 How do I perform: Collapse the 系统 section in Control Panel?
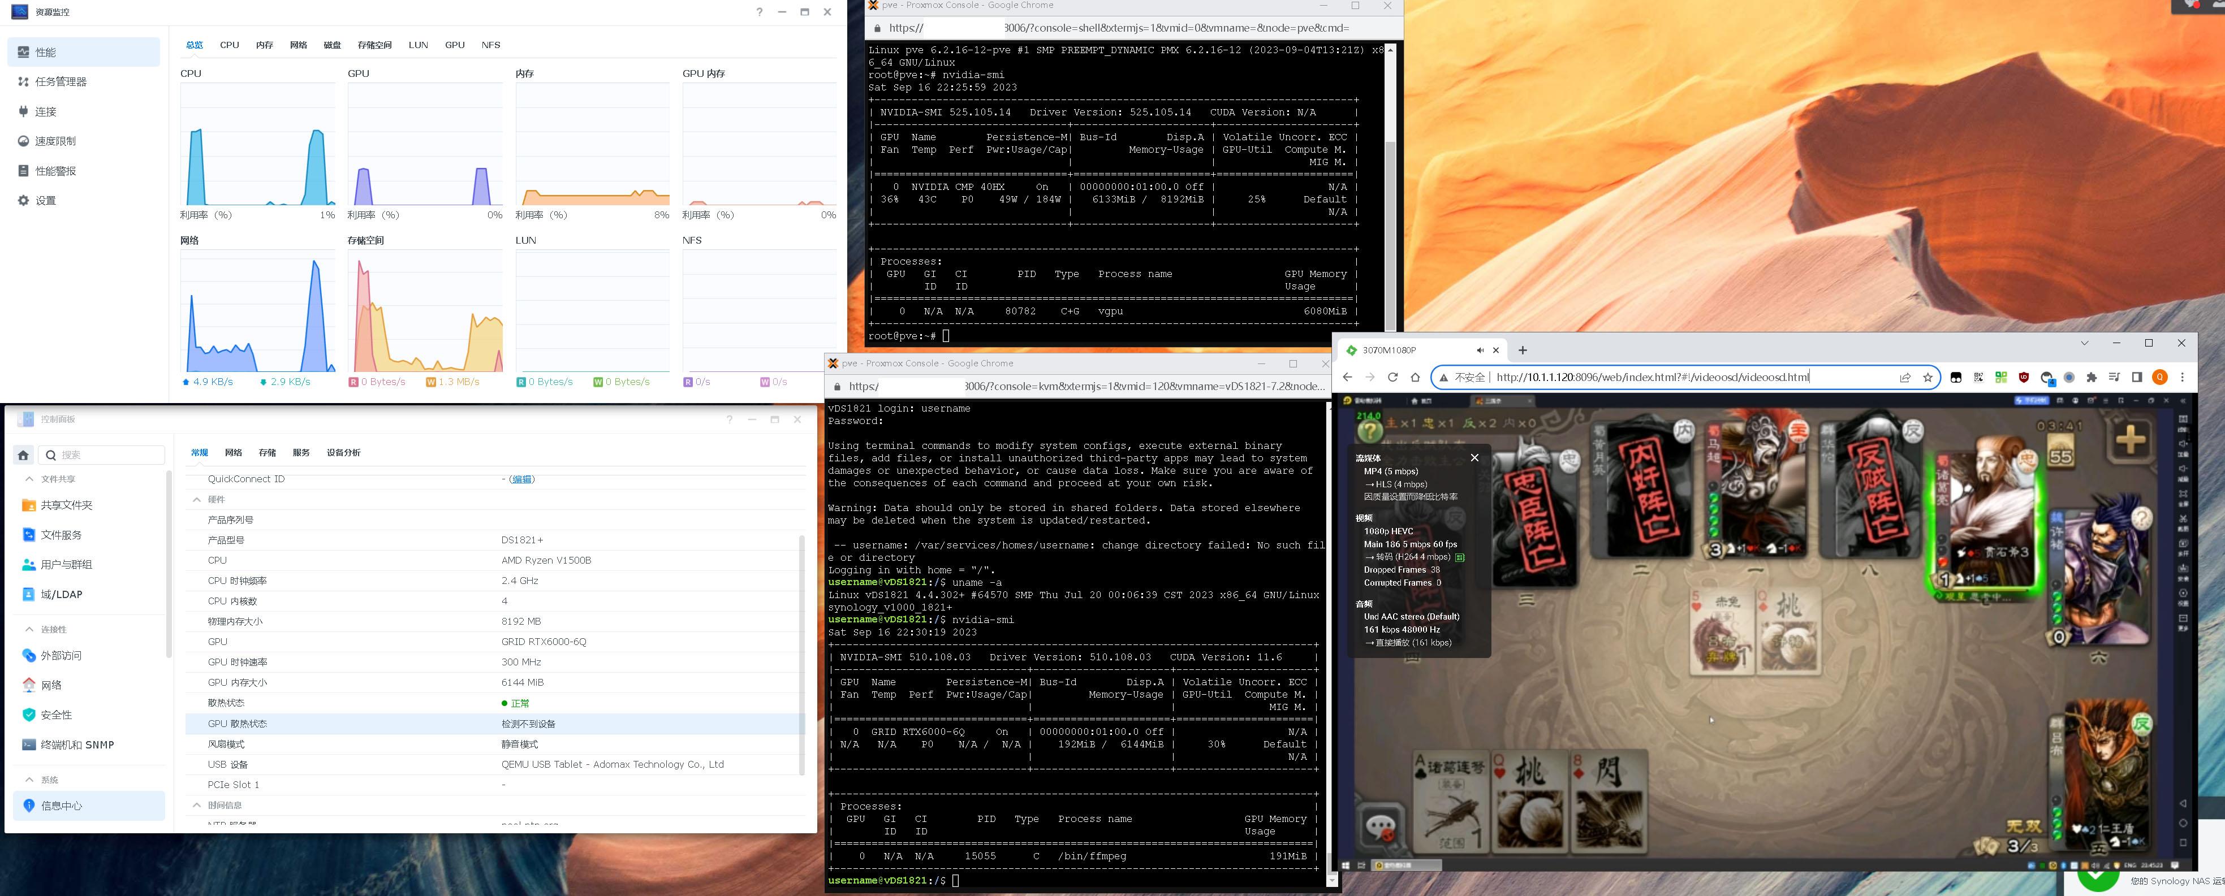pos(29,780)
